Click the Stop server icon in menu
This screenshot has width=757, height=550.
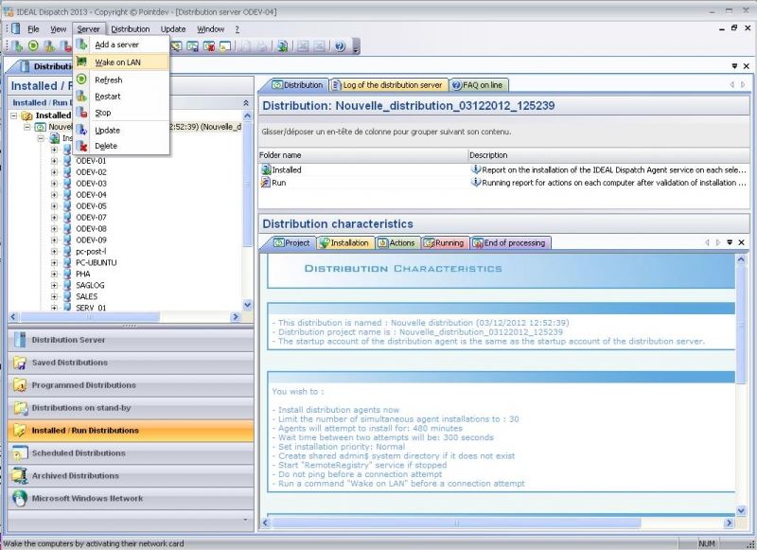click(x=82, y=113)
